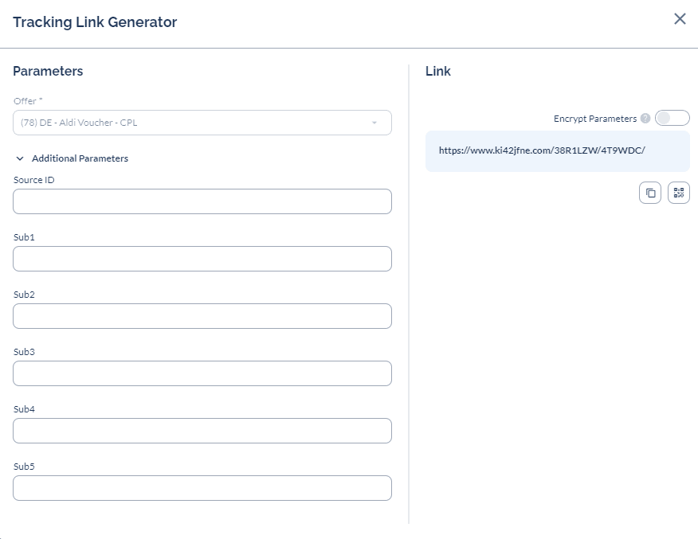Screen dimensions: 698x539
Task: Click the Encrypt Parameters label
Action: click(594, 119)
